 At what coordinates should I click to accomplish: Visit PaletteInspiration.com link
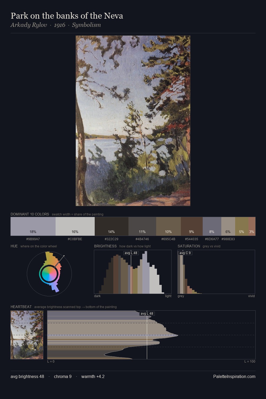click(x=234, y=376)
